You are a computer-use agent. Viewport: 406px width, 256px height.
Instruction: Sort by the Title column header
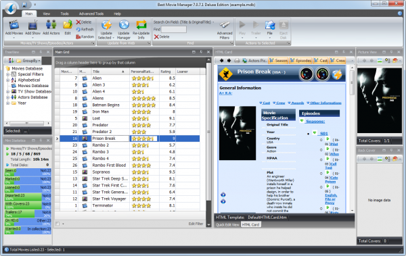click(x=110, y=72)
